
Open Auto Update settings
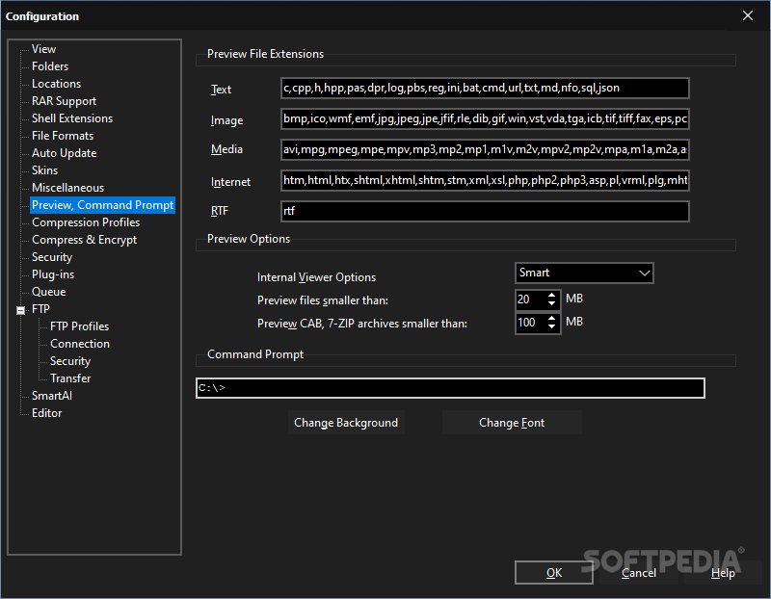click(64, 153)
